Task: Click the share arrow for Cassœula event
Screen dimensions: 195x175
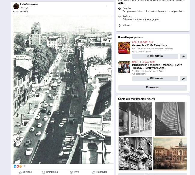Action: click(183, 56)
